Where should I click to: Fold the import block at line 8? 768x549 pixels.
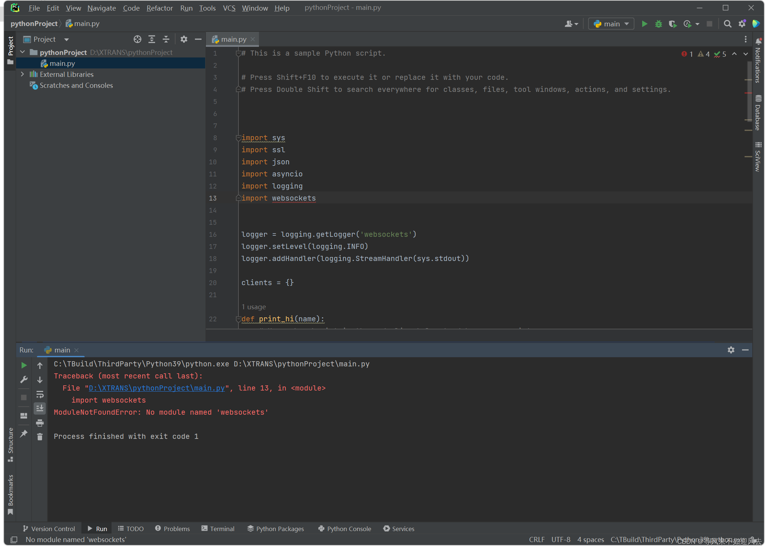point(238,138)
